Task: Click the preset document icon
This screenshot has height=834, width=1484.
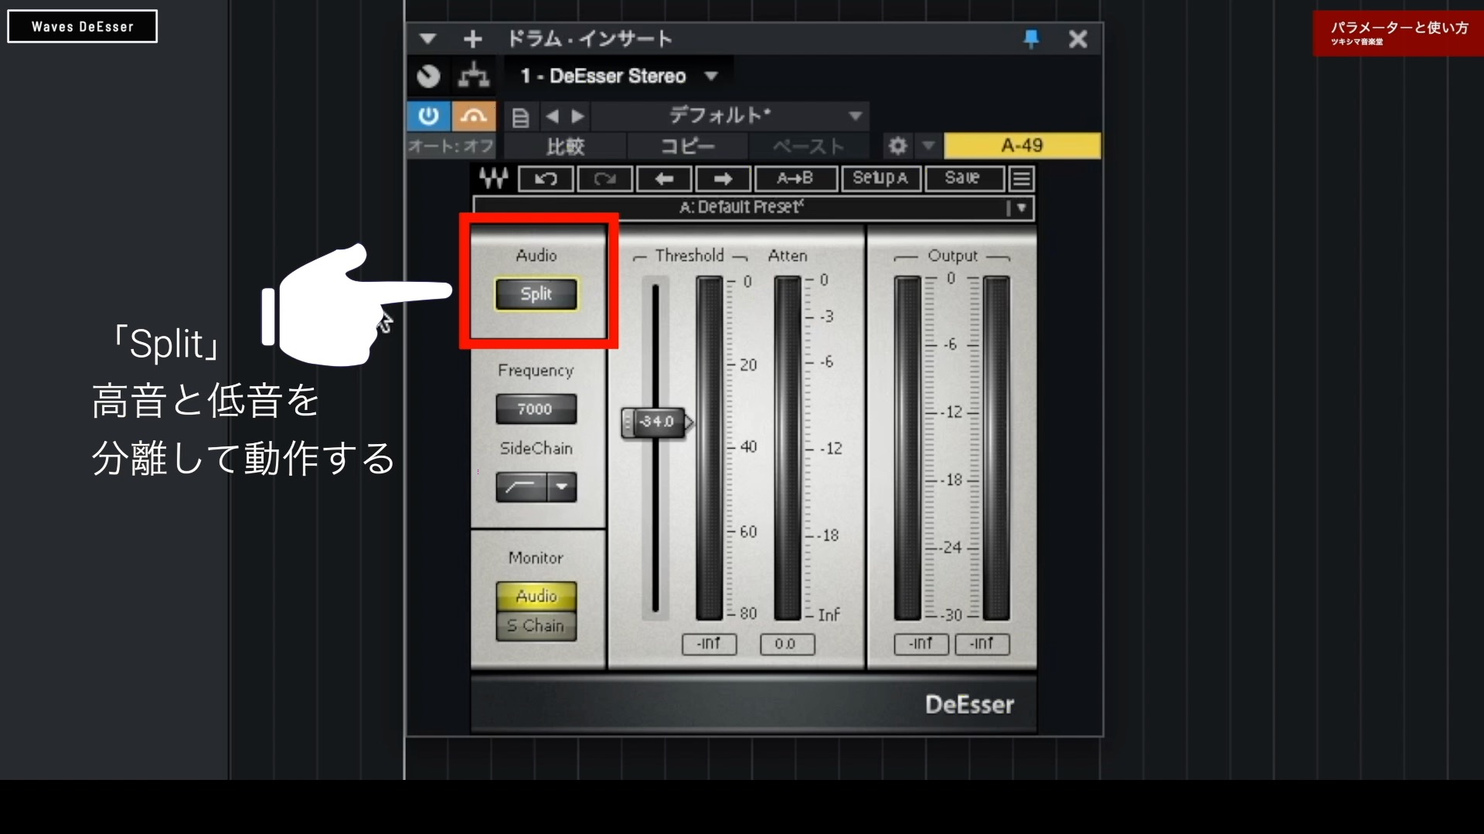Action: 521,117
